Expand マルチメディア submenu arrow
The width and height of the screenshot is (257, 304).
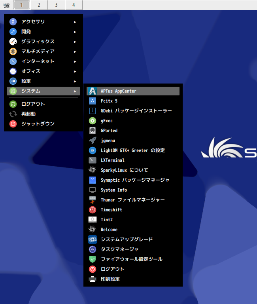pyautogui.click(x=75, y=51)
